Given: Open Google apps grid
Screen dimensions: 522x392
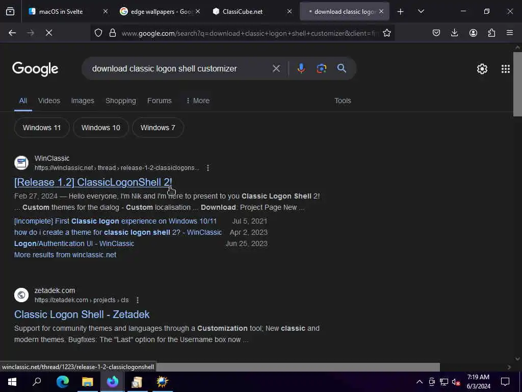Looking at the screenshot, I should coord(505,69).
